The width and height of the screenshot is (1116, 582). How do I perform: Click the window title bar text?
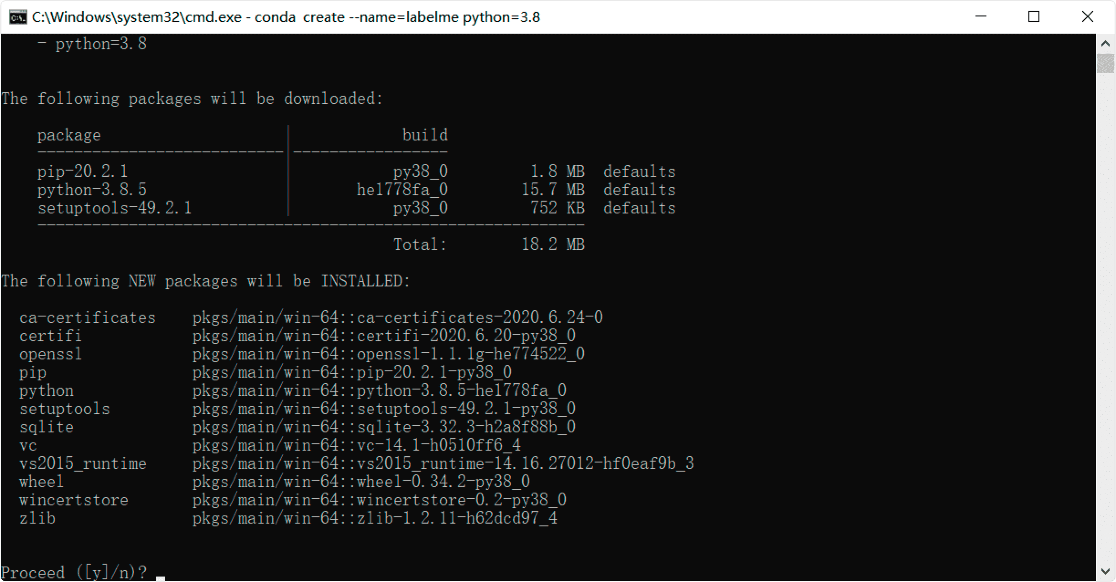tap(286, 17)
